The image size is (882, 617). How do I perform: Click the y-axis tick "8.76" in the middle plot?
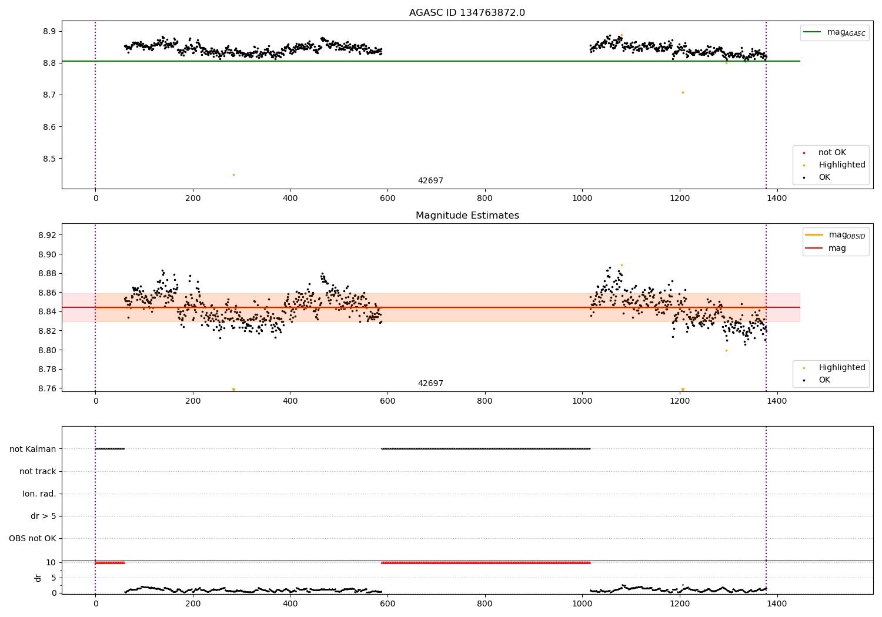click(46, 388)
